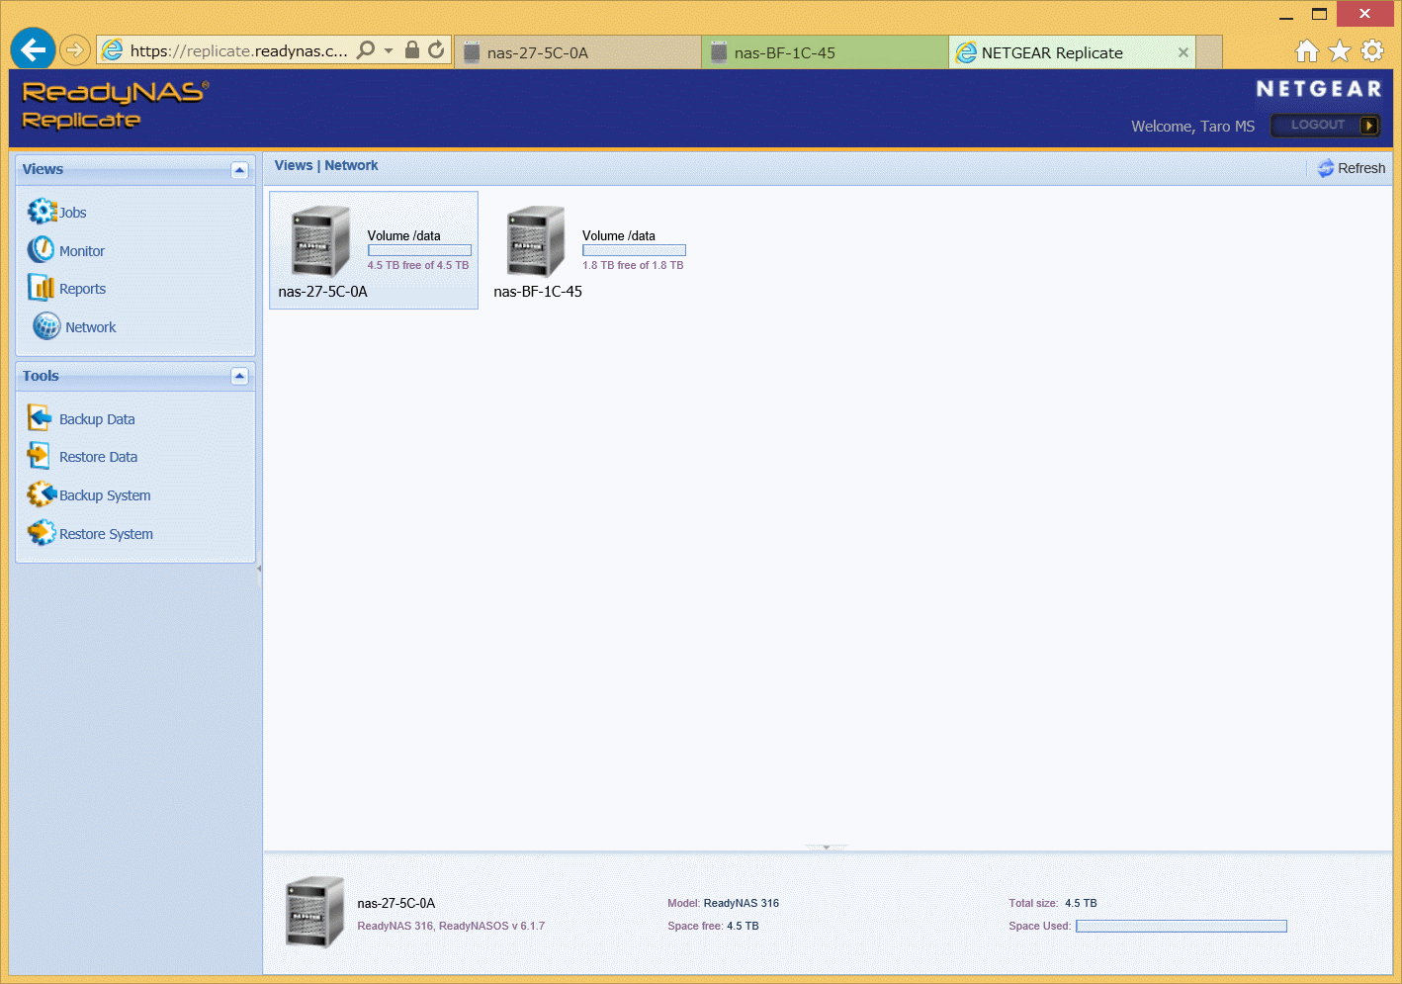Collapse the Tools panel
Screen dimensions: 1402x984
(239, 376)
